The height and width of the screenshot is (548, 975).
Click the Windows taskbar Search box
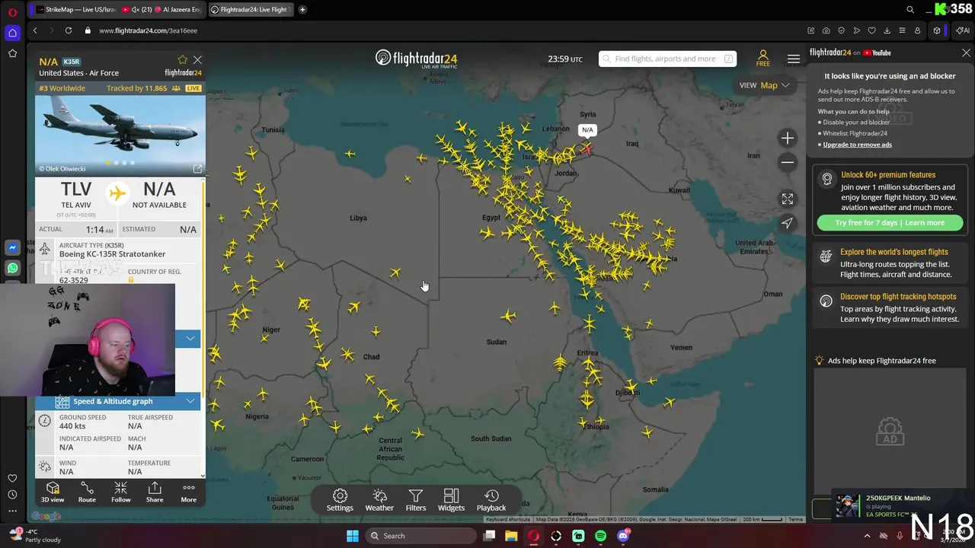click(x=419, y=536)
